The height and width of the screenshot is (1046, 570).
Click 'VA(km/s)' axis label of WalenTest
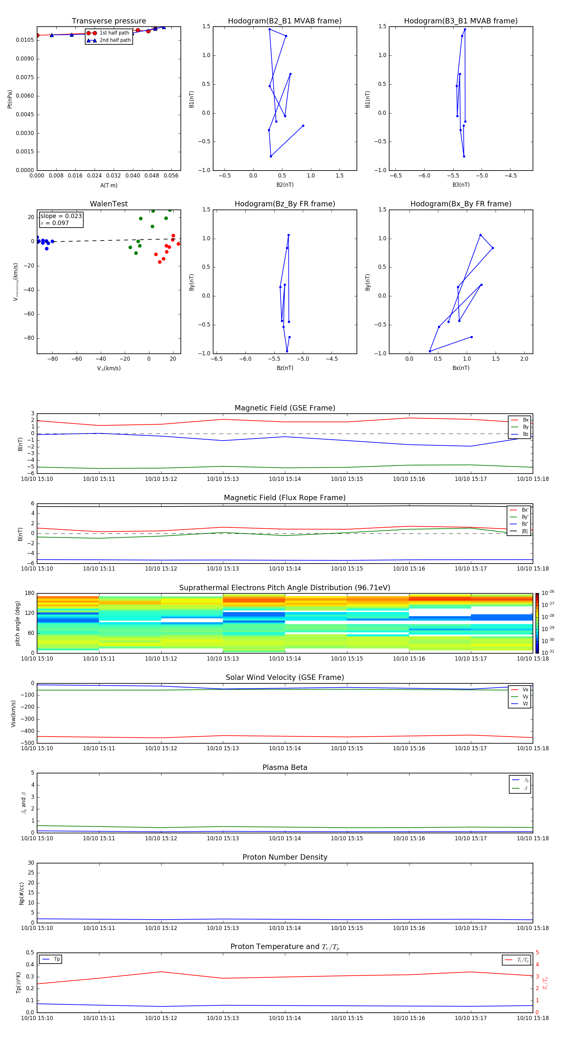(109, 369)
